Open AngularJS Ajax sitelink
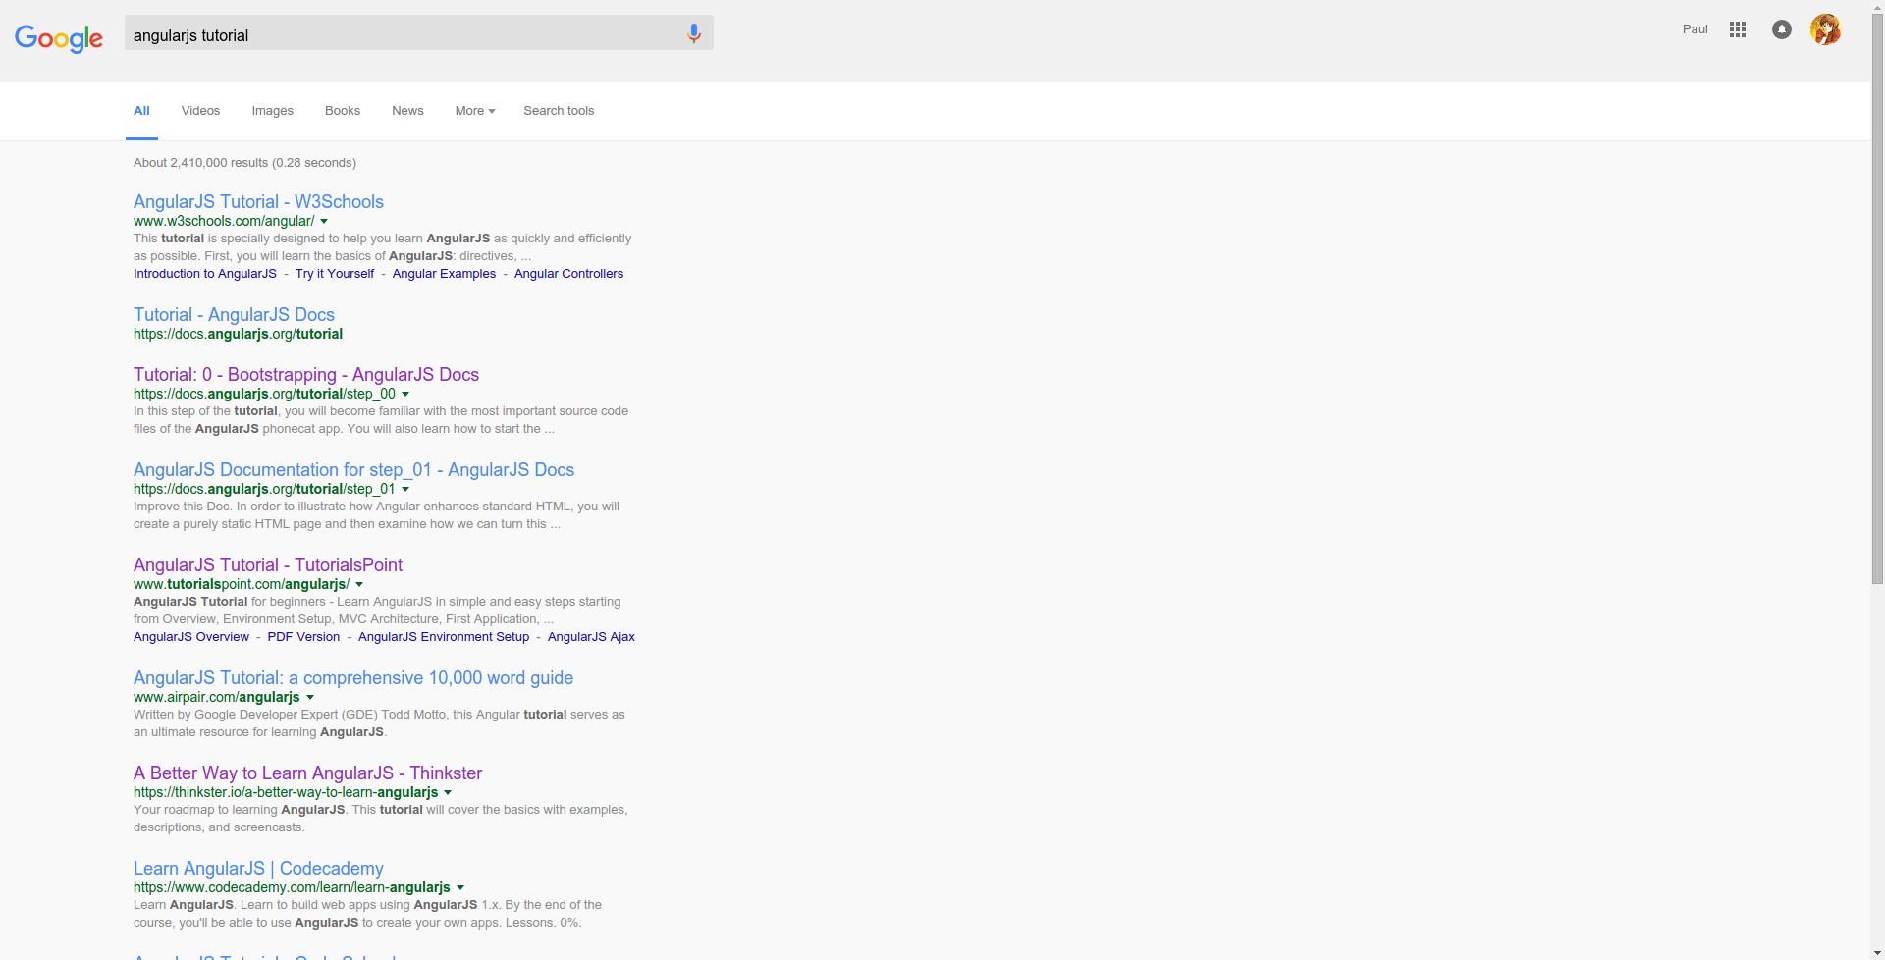Image resolution: width=1885 pixels, height=960 pixels. pos(591,637)
